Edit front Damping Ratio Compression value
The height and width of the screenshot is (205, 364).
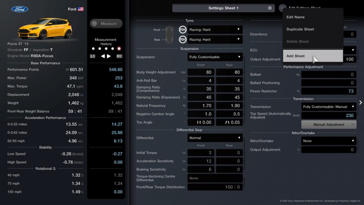point(201,89)
